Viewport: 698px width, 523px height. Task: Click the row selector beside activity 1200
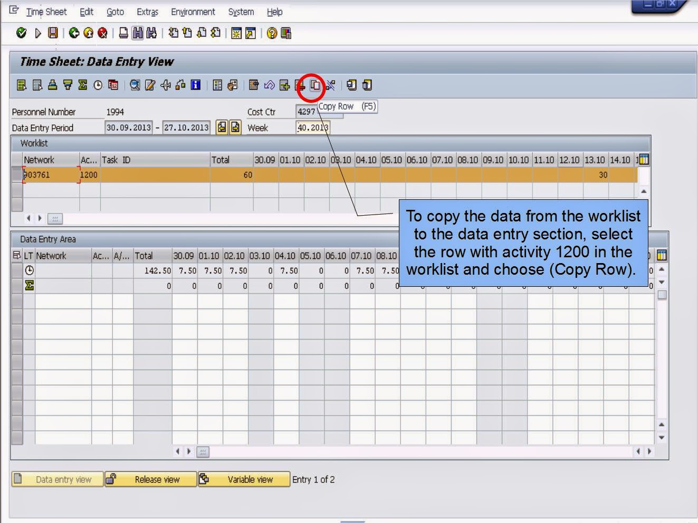tap(17, 175)
